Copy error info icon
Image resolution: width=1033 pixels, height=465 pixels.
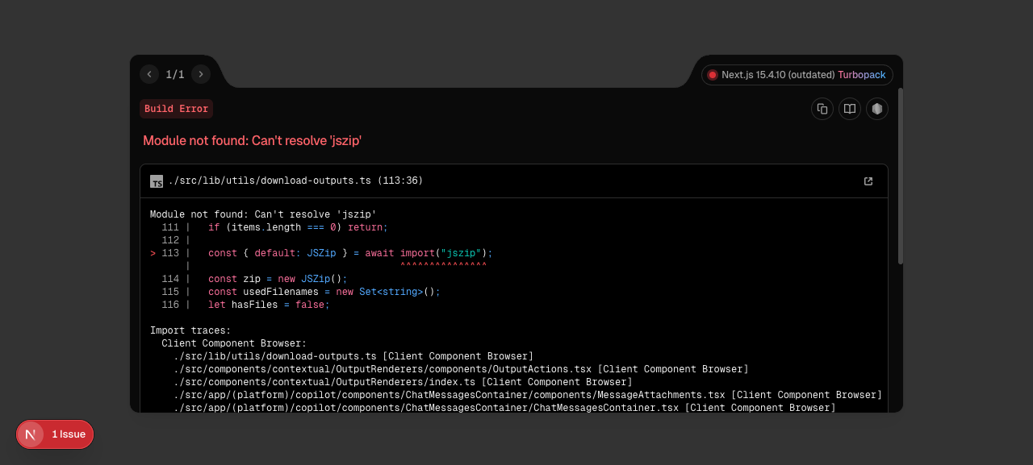point(822,109)
